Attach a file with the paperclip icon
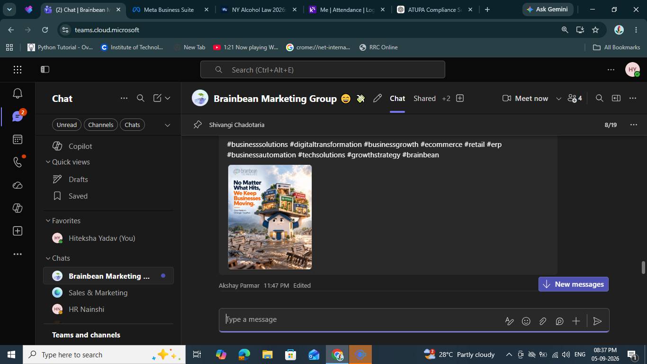 point(543,321)
